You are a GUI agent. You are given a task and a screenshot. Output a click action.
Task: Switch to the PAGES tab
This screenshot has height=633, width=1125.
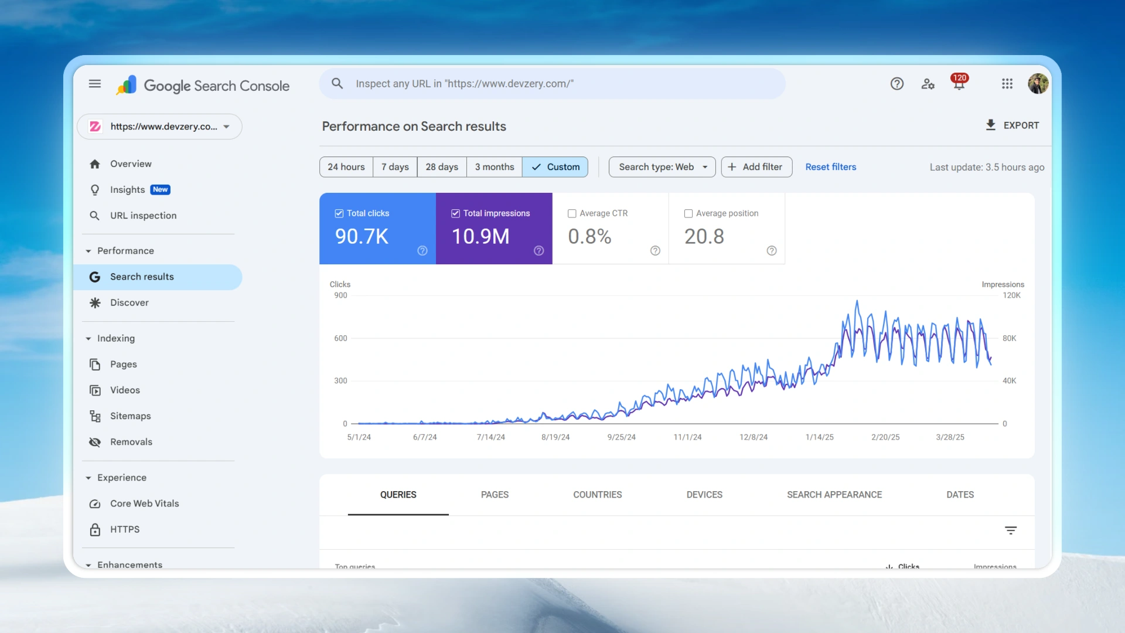click(495, 495)
